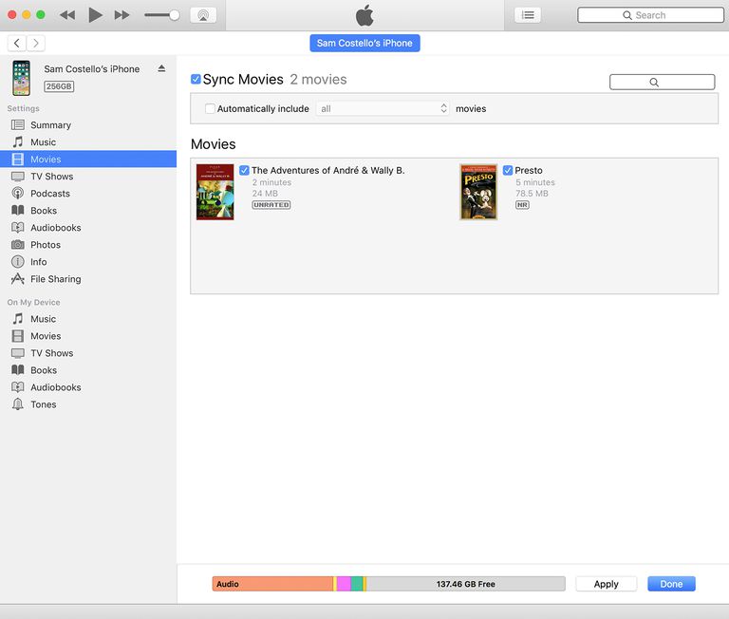Screen dimensions: 729x619
Task: Open File Sharing settings
Action: tap(88, 279)
